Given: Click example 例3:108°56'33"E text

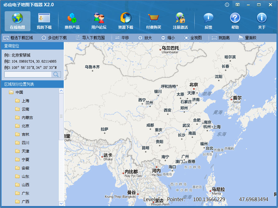Looking at the screenshot, I should click(30, 68).
